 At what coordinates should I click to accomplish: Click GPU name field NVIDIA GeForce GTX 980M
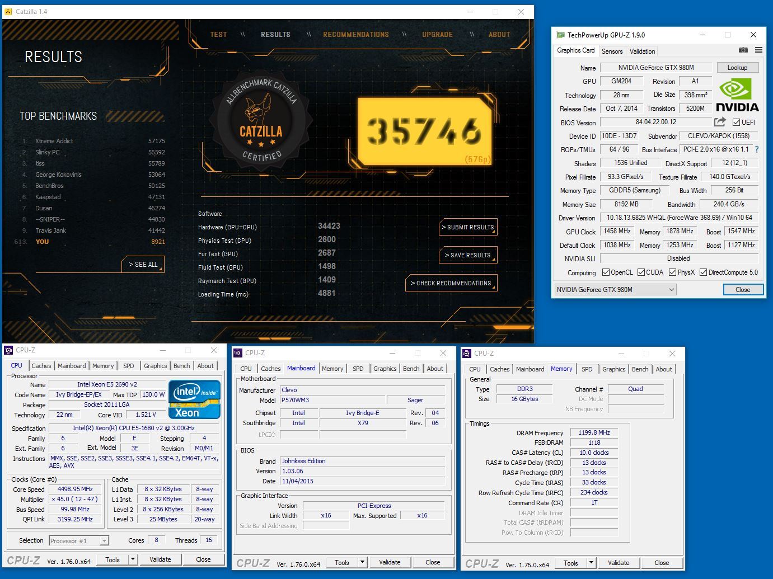coord(656,67)
